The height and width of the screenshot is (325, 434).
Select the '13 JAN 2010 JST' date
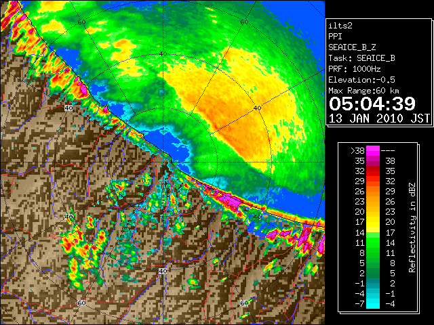point(380,118)
